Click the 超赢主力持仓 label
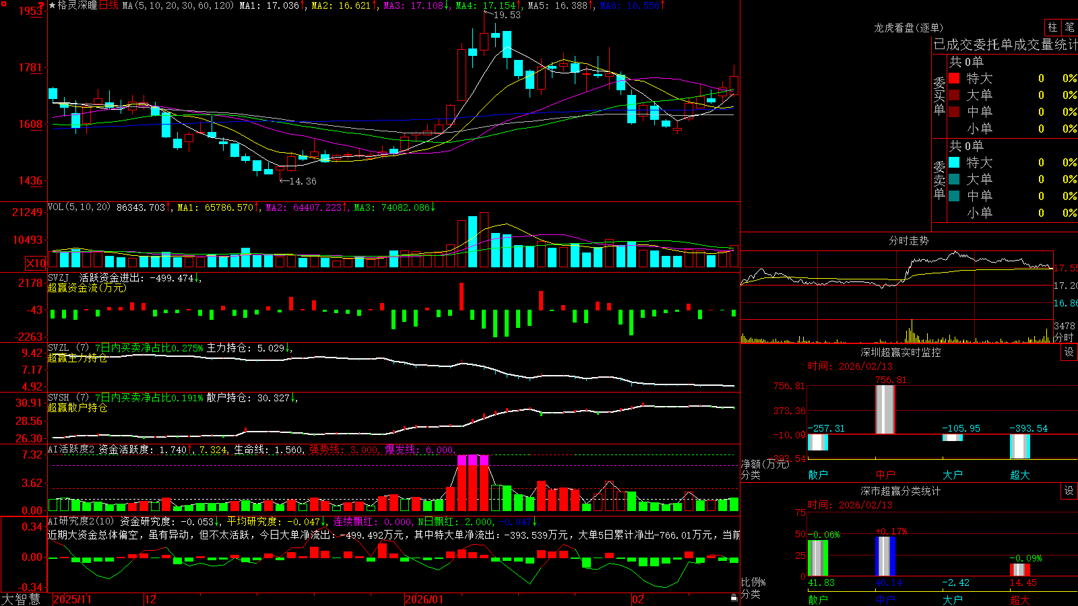The width and height of the screenshot is (1078, 606). (77, 358)
